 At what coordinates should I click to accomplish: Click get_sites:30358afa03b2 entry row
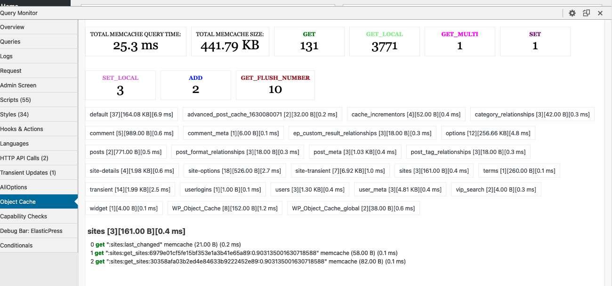point(248,262)
